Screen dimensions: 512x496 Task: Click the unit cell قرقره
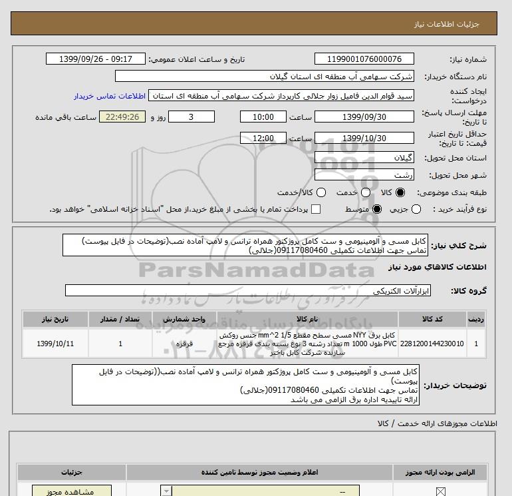[184, 344]
